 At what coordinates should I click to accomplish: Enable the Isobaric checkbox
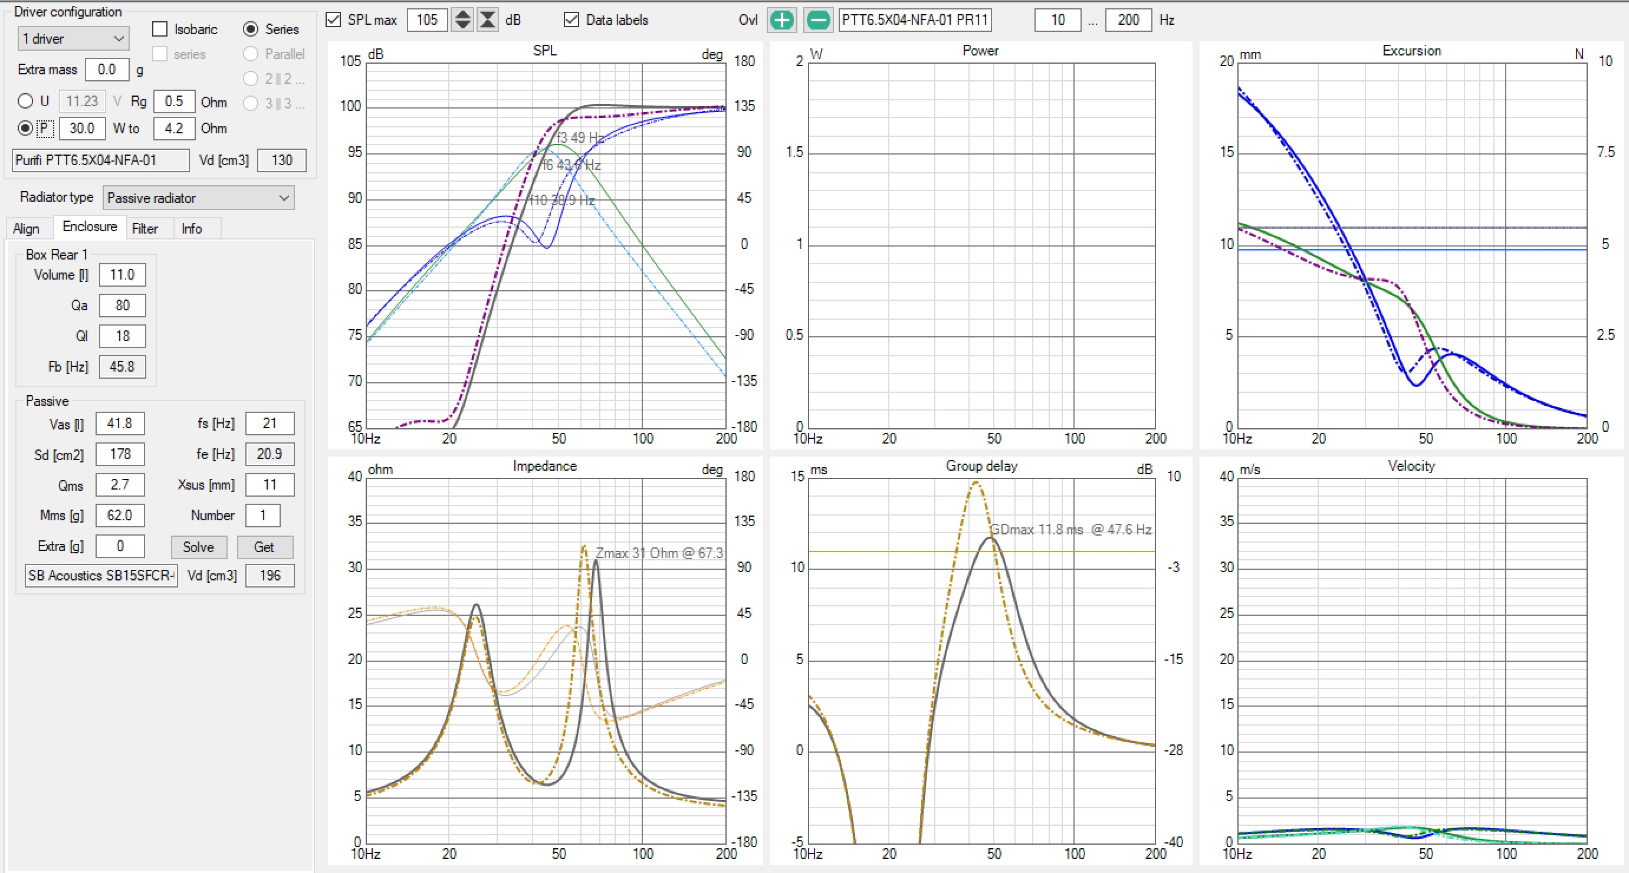pos(160,29)
